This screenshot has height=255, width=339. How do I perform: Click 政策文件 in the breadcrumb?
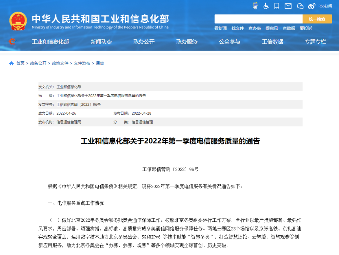coord(60,63)
